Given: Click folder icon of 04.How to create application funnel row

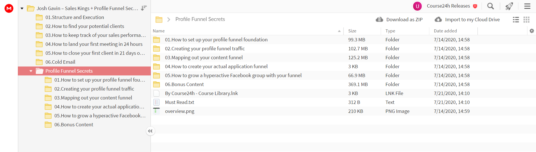Looking at the screenshot, I should point(156,66).
